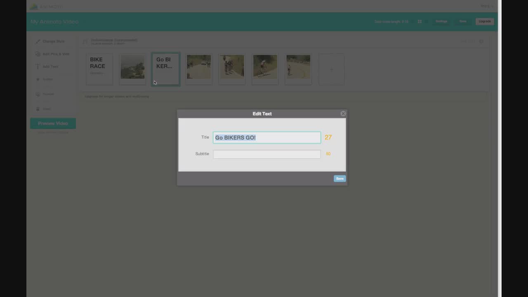
Task: Select the road with car photo thumbnail
Action: click(199, 69)
